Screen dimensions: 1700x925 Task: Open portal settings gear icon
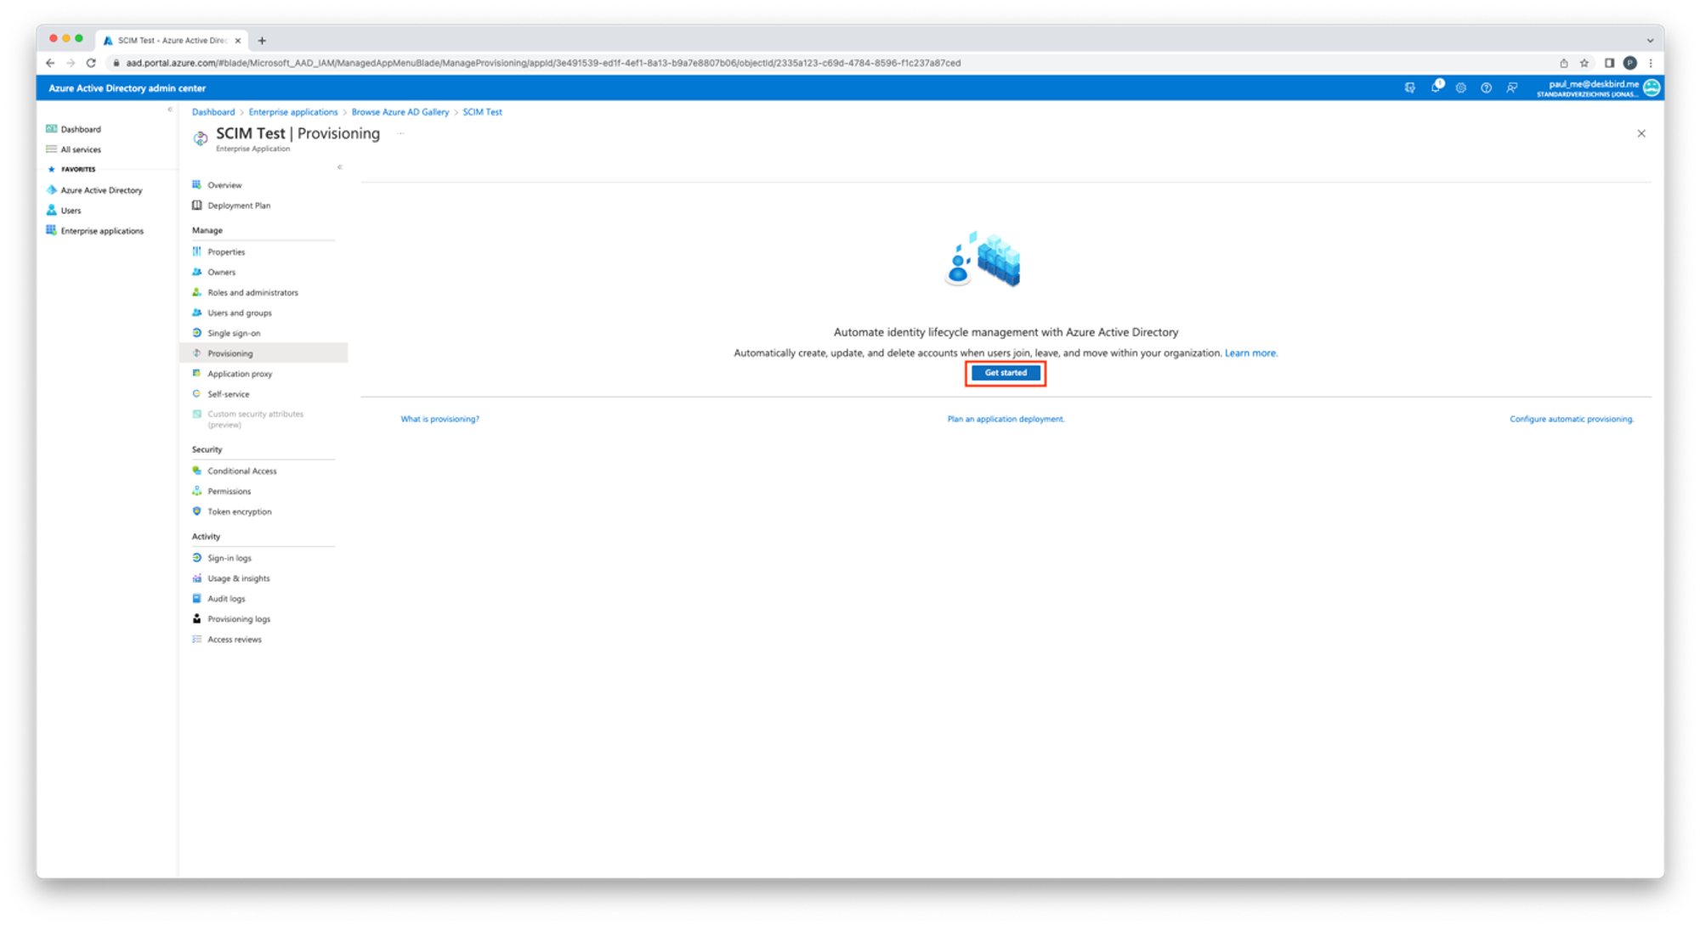tap(1460, 87)
